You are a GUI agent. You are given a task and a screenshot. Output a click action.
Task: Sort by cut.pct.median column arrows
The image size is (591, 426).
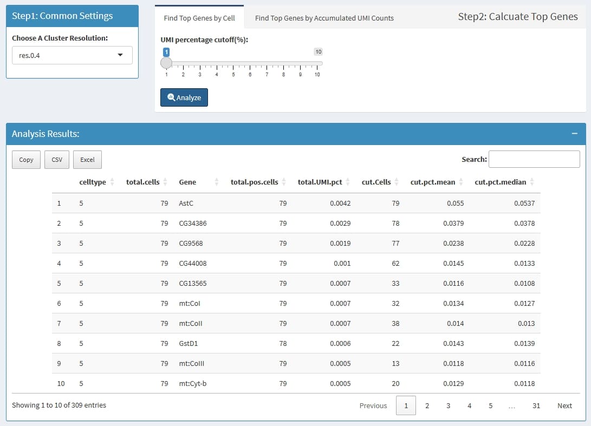click(x=532, y=182)
